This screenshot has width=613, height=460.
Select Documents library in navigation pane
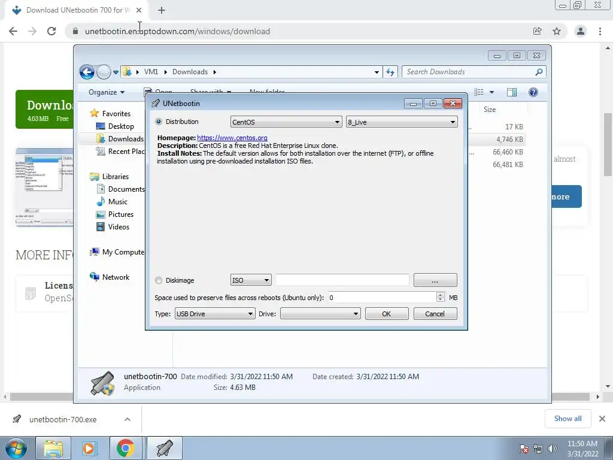[126, 189]
